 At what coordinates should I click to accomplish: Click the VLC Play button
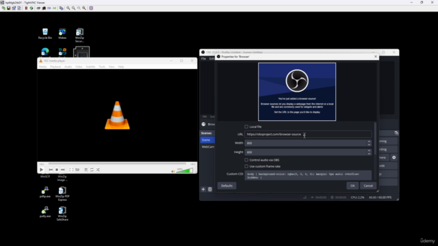coord(41,169)
